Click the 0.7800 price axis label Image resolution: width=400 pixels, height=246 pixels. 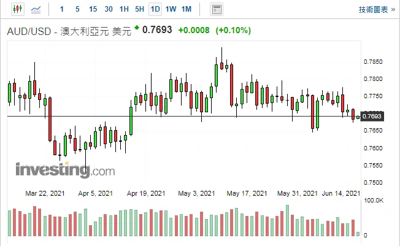point(373,79)
